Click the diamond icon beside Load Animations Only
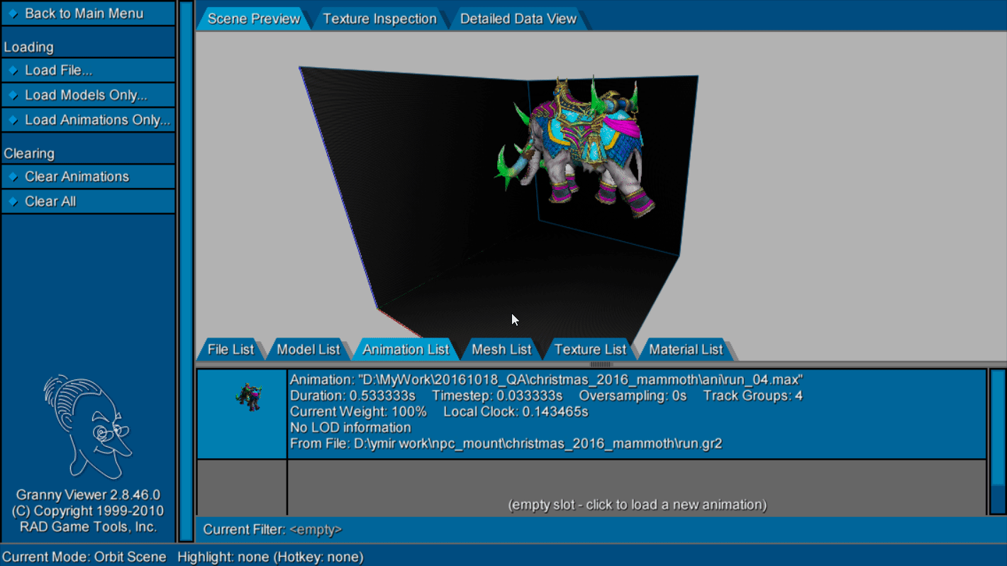The height and width of the screenshot is (566, 1007). (13, 120)
